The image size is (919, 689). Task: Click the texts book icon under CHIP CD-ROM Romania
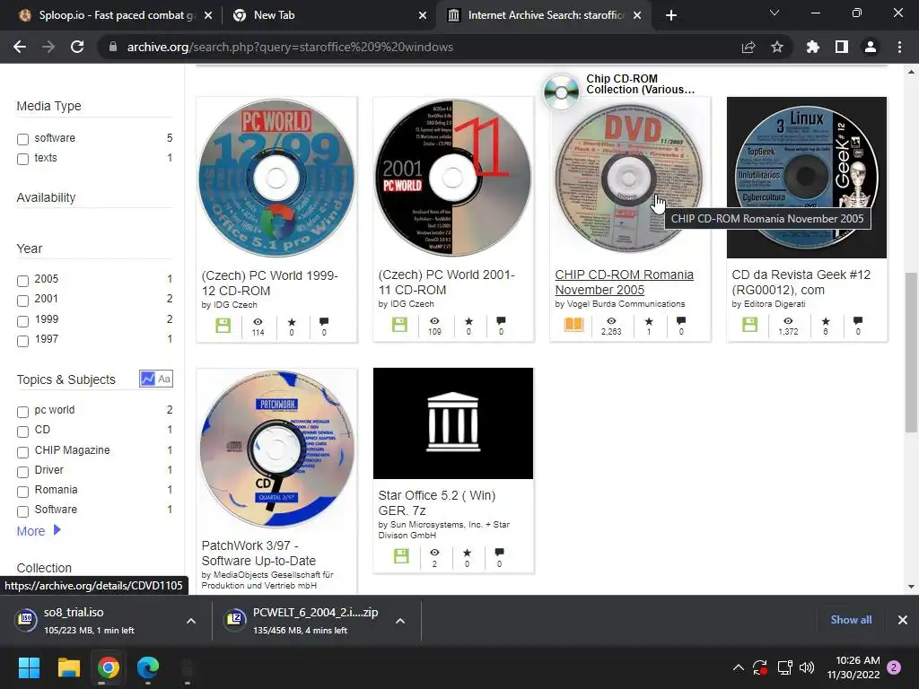(573, 324)
